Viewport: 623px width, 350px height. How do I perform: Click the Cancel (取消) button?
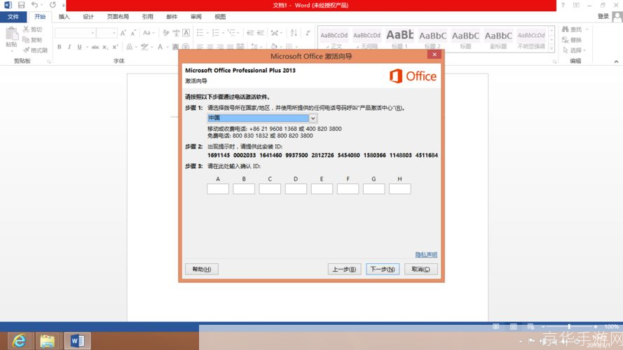420,269
